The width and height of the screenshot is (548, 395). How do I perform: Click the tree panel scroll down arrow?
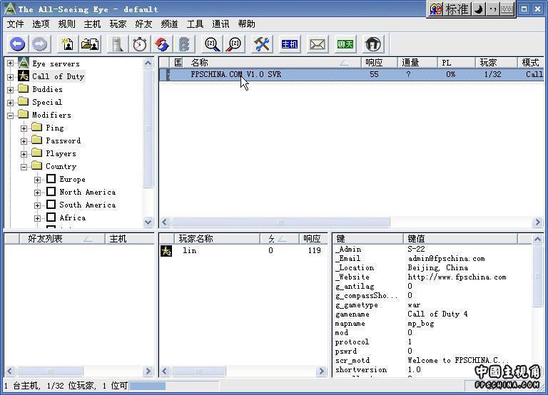[x=148, y=222]
